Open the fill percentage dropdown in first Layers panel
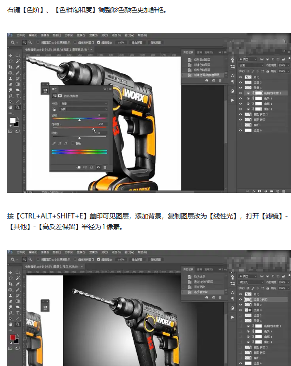This screenshot has width=291, height=366. 288,71
